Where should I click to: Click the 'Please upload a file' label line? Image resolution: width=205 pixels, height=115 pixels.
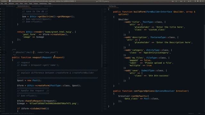pyautogui.click(x=151, y=63)
